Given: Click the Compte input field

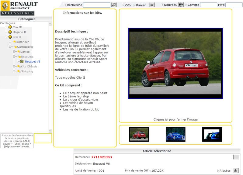Looking at the screenshot, I should coord(209,5).
